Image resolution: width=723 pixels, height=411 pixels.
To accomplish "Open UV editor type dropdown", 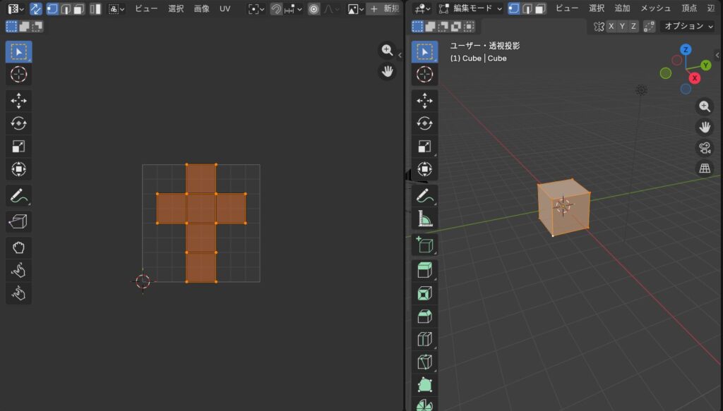I will (15, 8).
